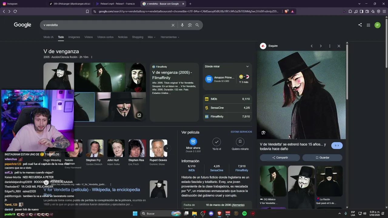This screenshot has width=388, height=218.
Task: Open Wikipedia result three-dot options
Action: point(111,184)
